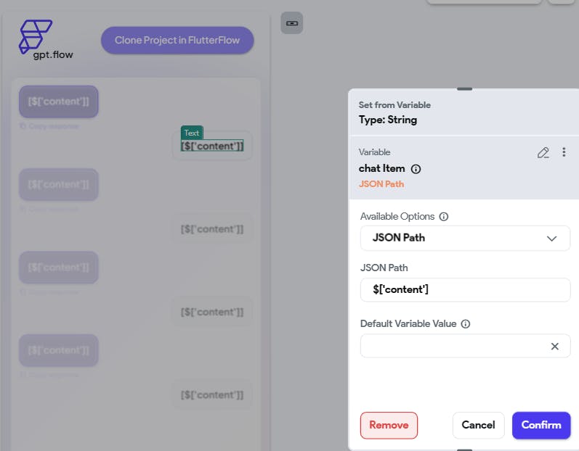Open the three-dot more options menu

tap(564, 152)
